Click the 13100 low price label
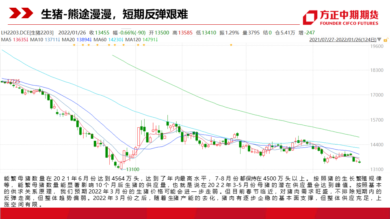This screenshot has height=219, width=390. [x=132, y=169]
